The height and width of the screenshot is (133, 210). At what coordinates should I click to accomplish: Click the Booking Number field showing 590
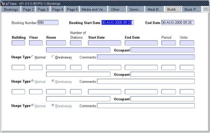48,23
